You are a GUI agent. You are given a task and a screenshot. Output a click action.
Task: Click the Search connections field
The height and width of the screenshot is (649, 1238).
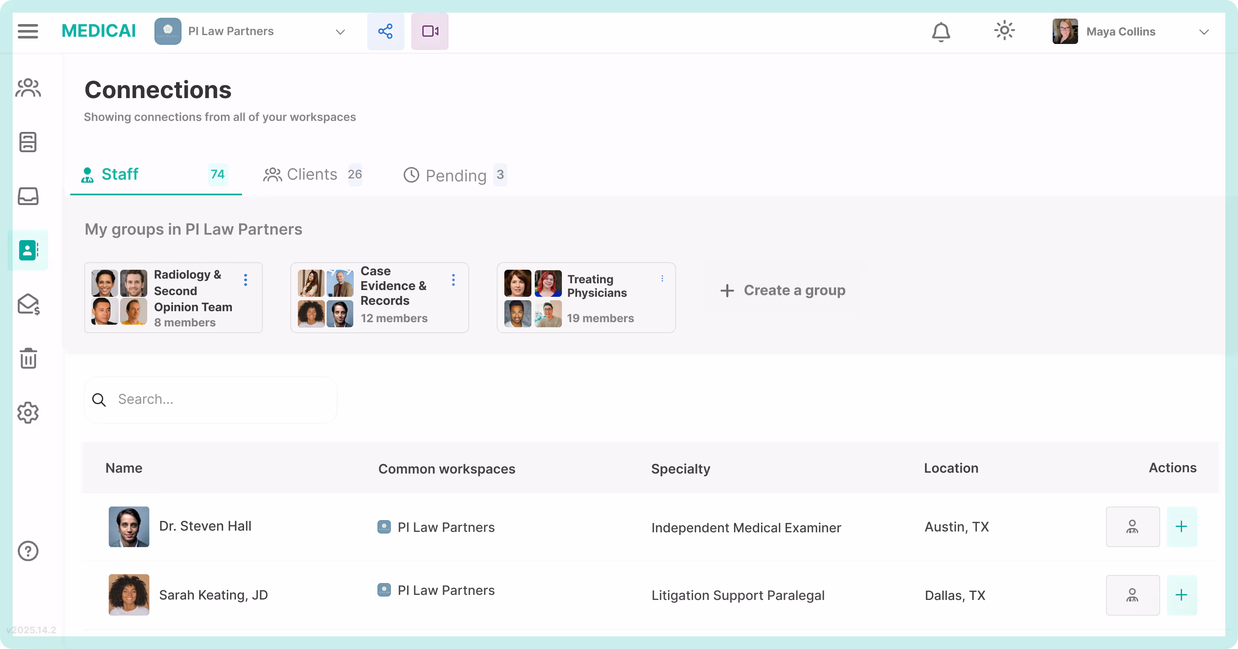tap(212, 399)
